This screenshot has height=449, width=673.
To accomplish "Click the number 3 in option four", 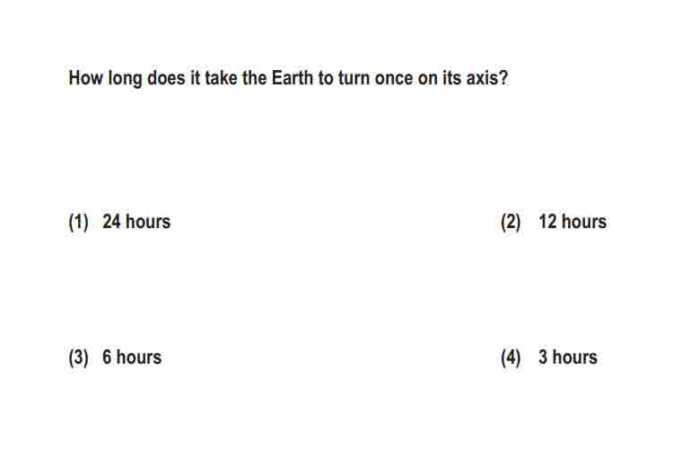I will click(544, 357).
